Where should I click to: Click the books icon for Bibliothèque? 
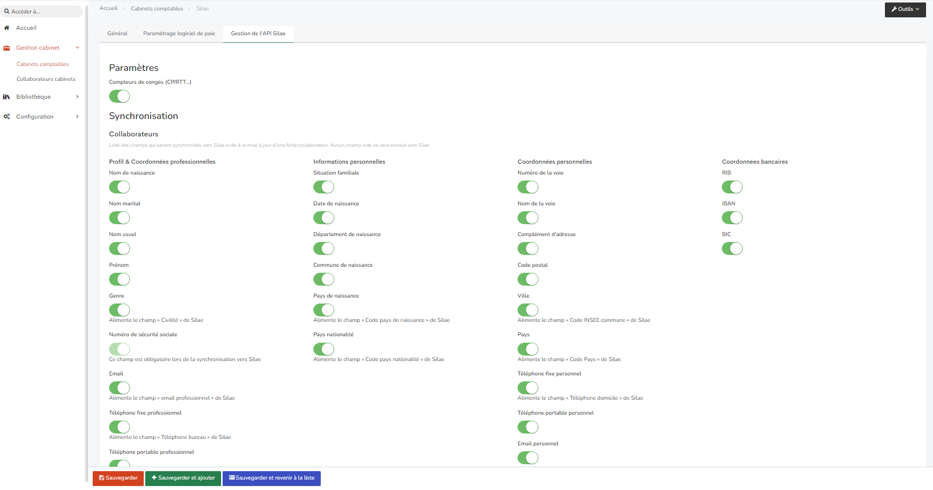pyautogui.click(x=6, y=97)
